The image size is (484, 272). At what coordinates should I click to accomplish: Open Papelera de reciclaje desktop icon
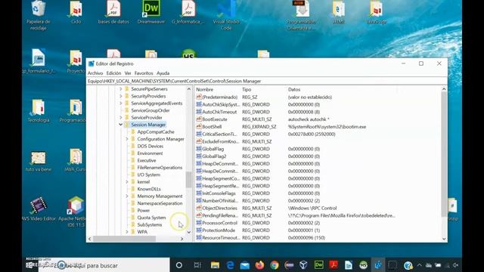(38, 15)
